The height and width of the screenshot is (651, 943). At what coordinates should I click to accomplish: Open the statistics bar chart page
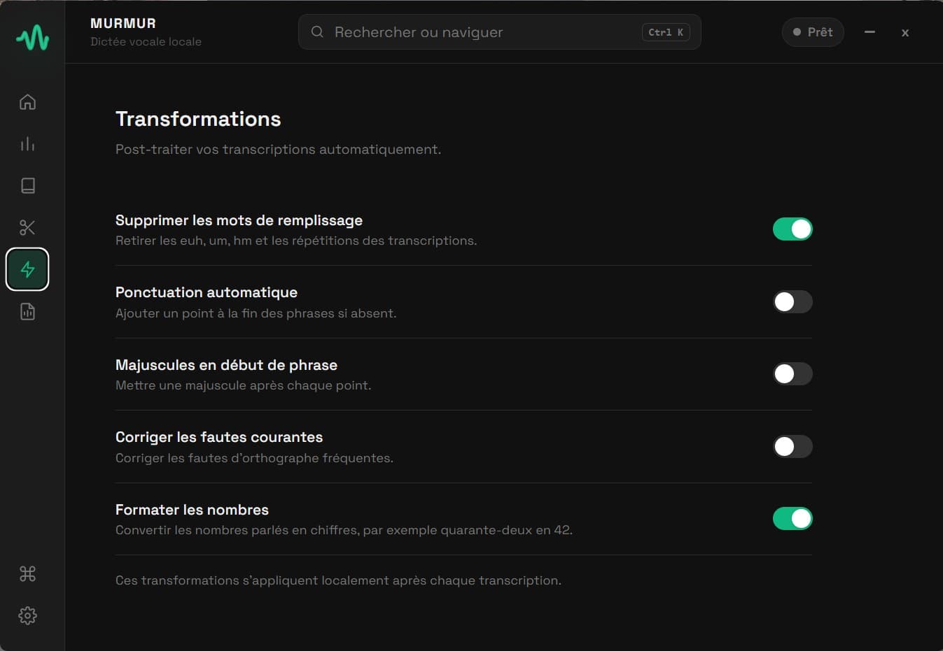27,144
